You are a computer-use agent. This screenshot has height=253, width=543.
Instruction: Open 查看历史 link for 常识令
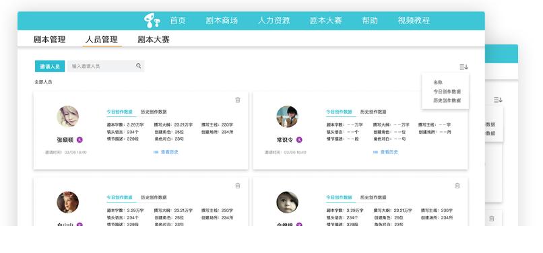coord(389,152)
